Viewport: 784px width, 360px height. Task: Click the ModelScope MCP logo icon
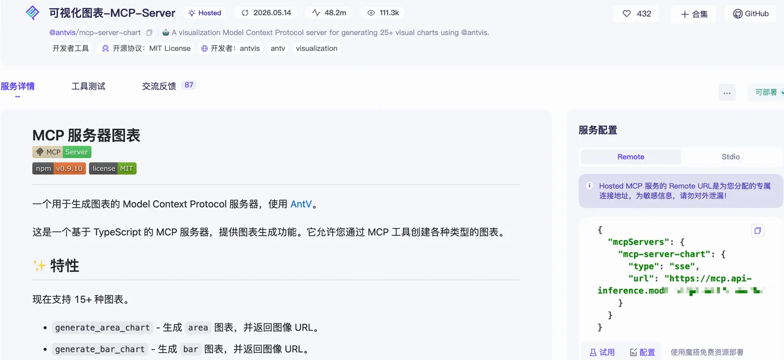(32, 13)
